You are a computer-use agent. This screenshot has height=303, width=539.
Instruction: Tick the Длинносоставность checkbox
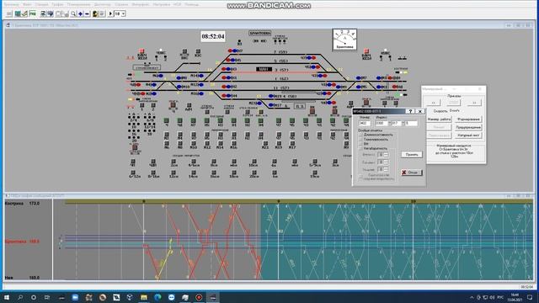pos(360,135)
